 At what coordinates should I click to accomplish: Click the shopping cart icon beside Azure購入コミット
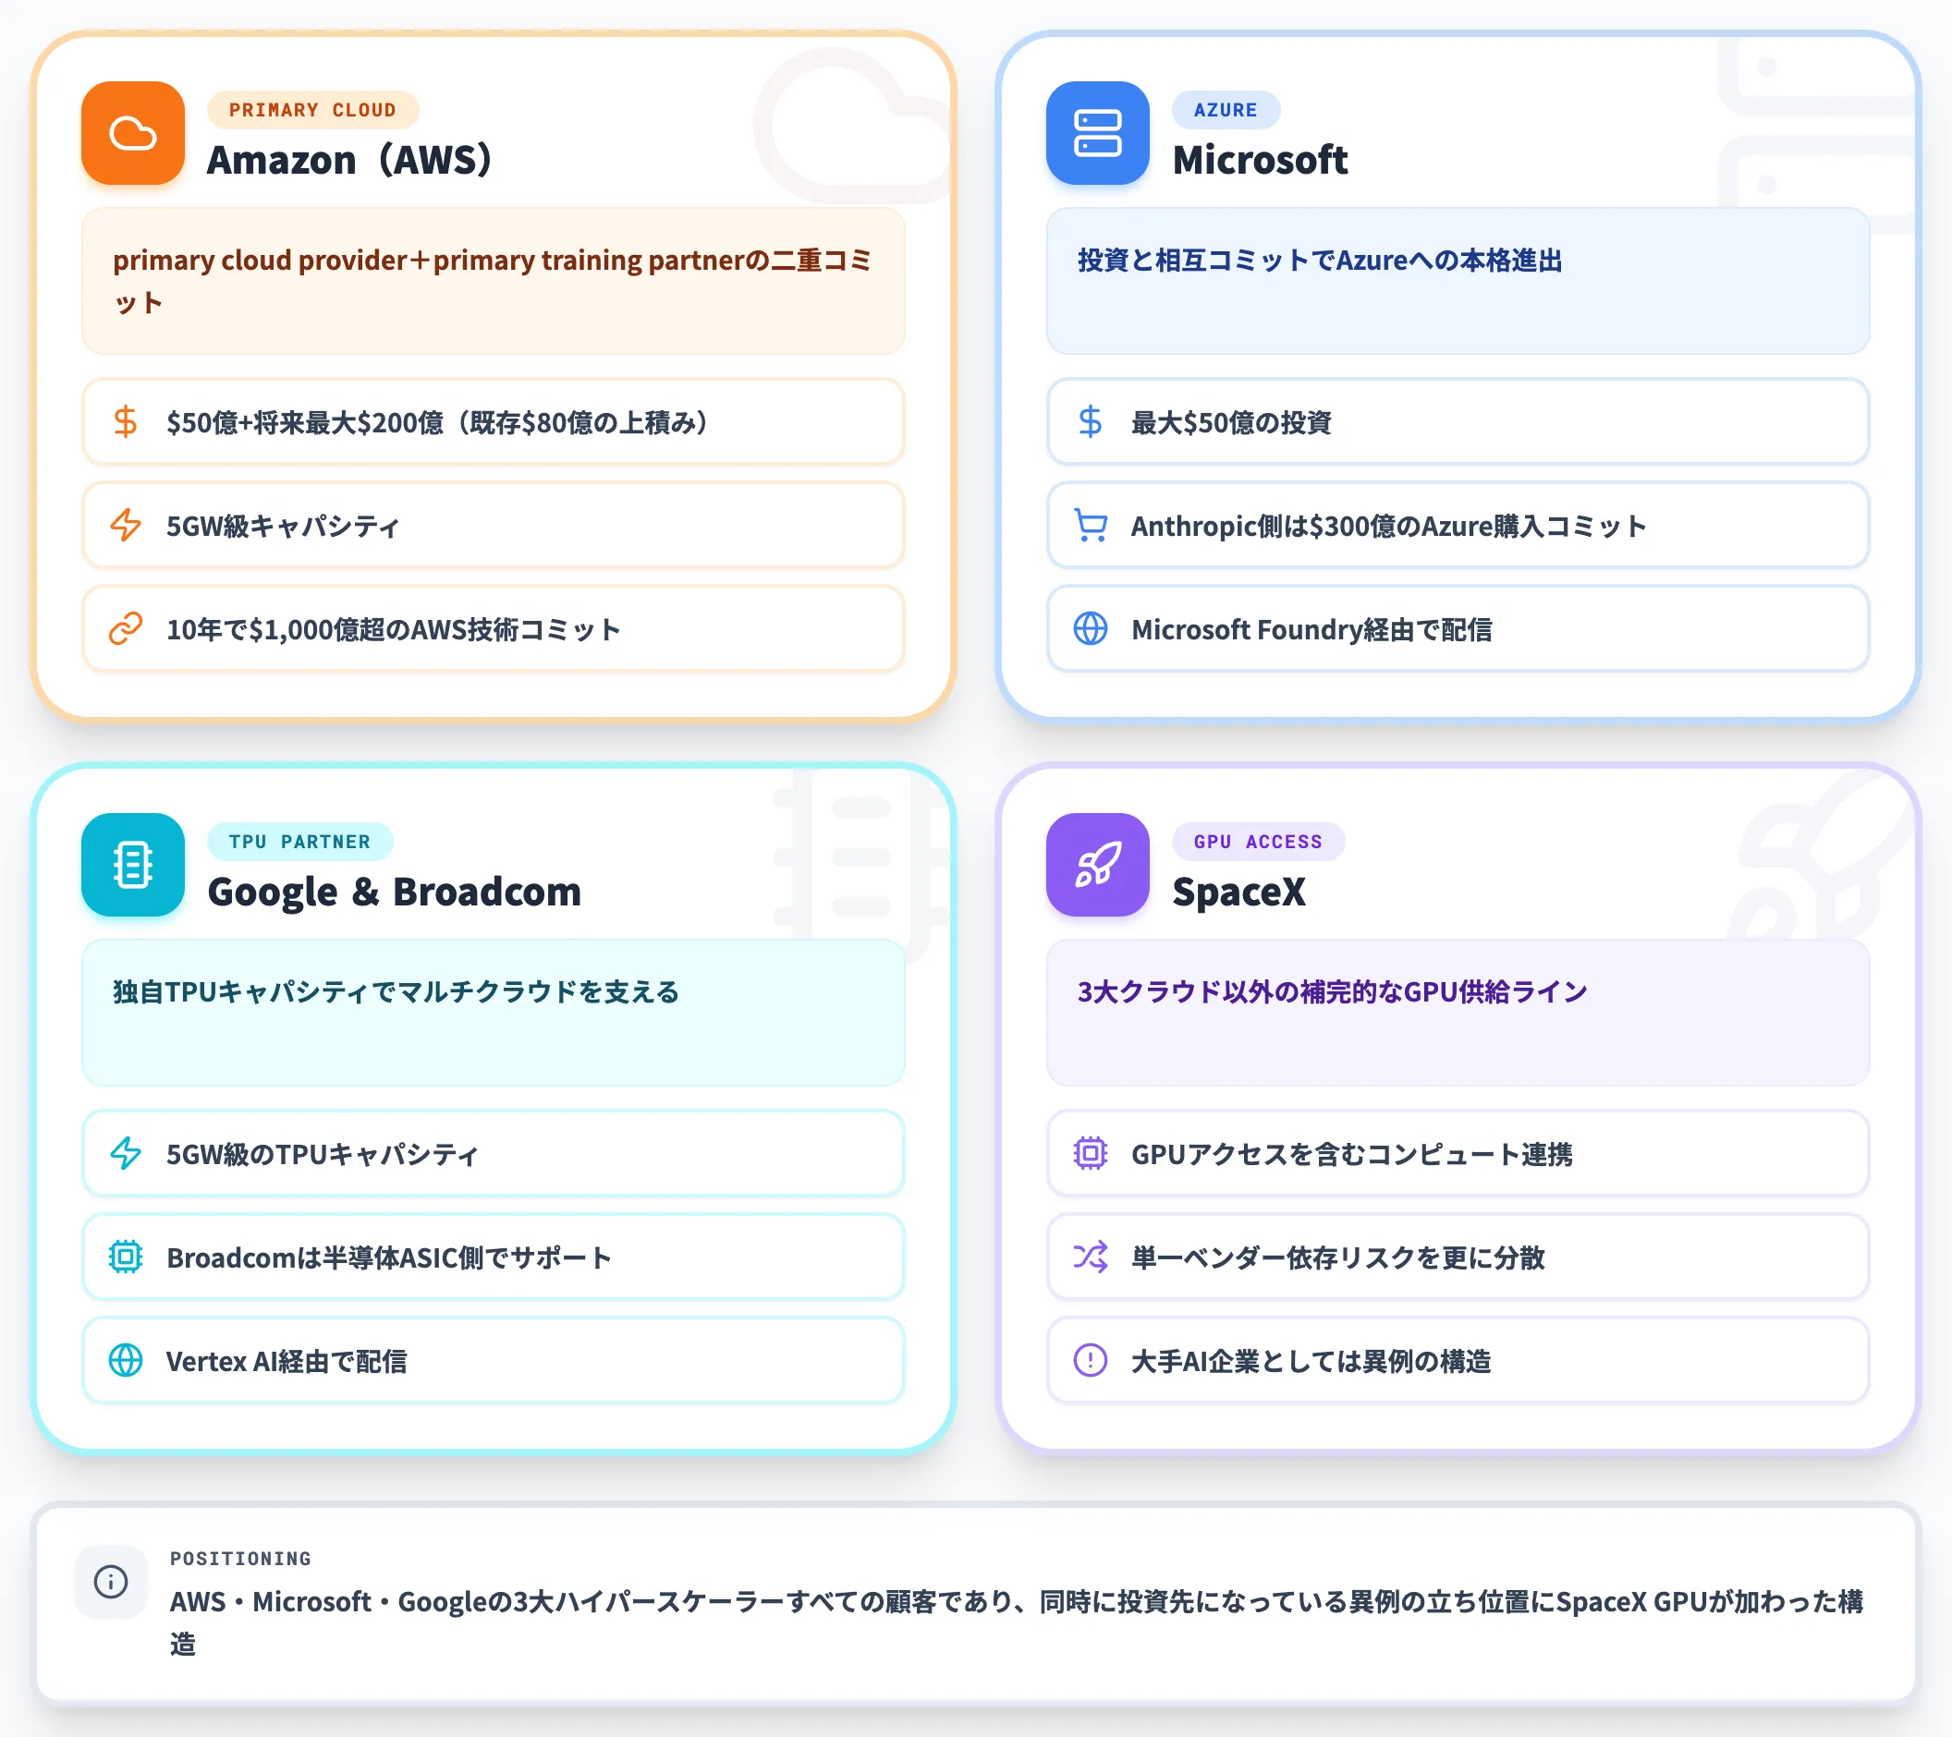pyautogui.click(x=1090, y=525)
